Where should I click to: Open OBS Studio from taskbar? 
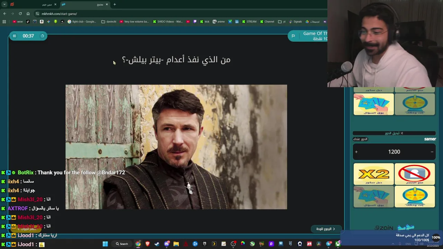coord(233,244)
